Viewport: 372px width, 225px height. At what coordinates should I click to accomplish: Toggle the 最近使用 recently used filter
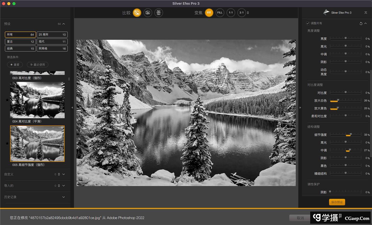tap(37, 65)
